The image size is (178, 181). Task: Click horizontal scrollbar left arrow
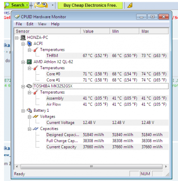(17, 167)
